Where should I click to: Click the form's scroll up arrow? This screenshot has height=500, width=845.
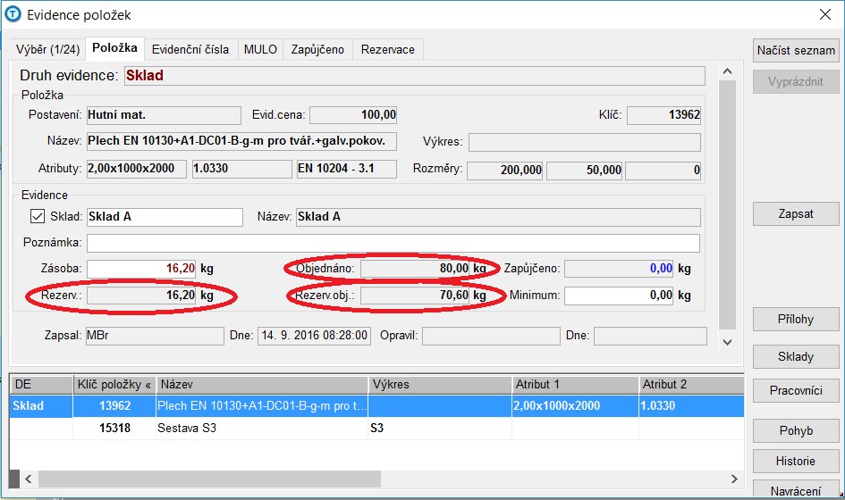click(x=728, y=71)
